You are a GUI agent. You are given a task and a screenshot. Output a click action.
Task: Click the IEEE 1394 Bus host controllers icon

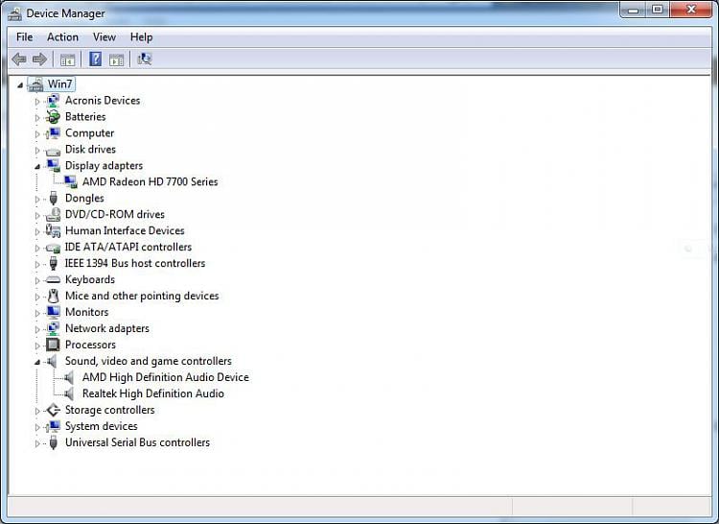[x=53, y=263]
